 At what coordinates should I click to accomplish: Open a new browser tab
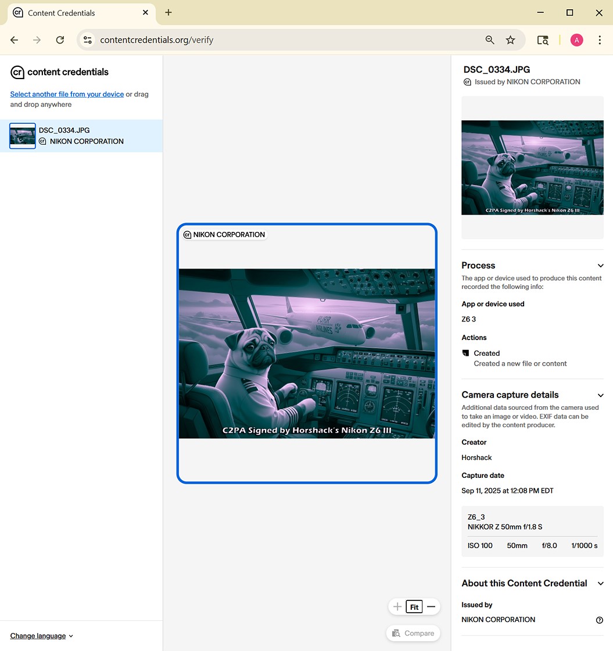(169, 13)
